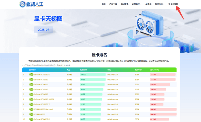Expand the 软件宝库 dropdown menu
Screen dimensions: 201x122
159,4
